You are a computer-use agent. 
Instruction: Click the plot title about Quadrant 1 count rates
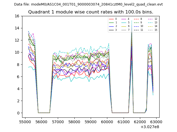point(91,12)
